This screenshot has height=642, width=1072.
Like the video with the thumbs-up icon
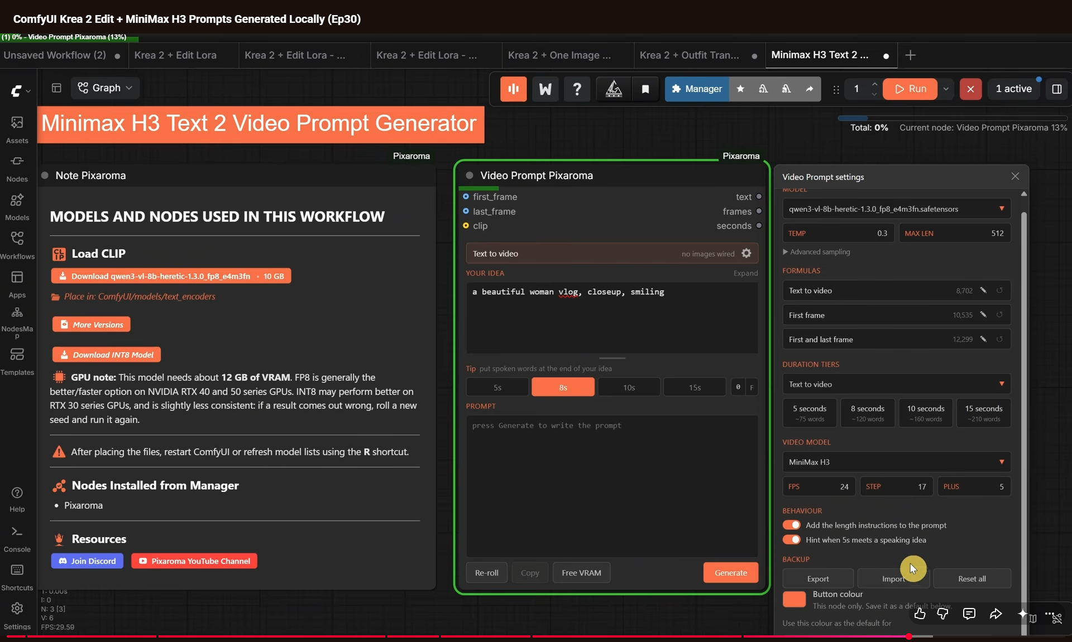pos(920,614)
